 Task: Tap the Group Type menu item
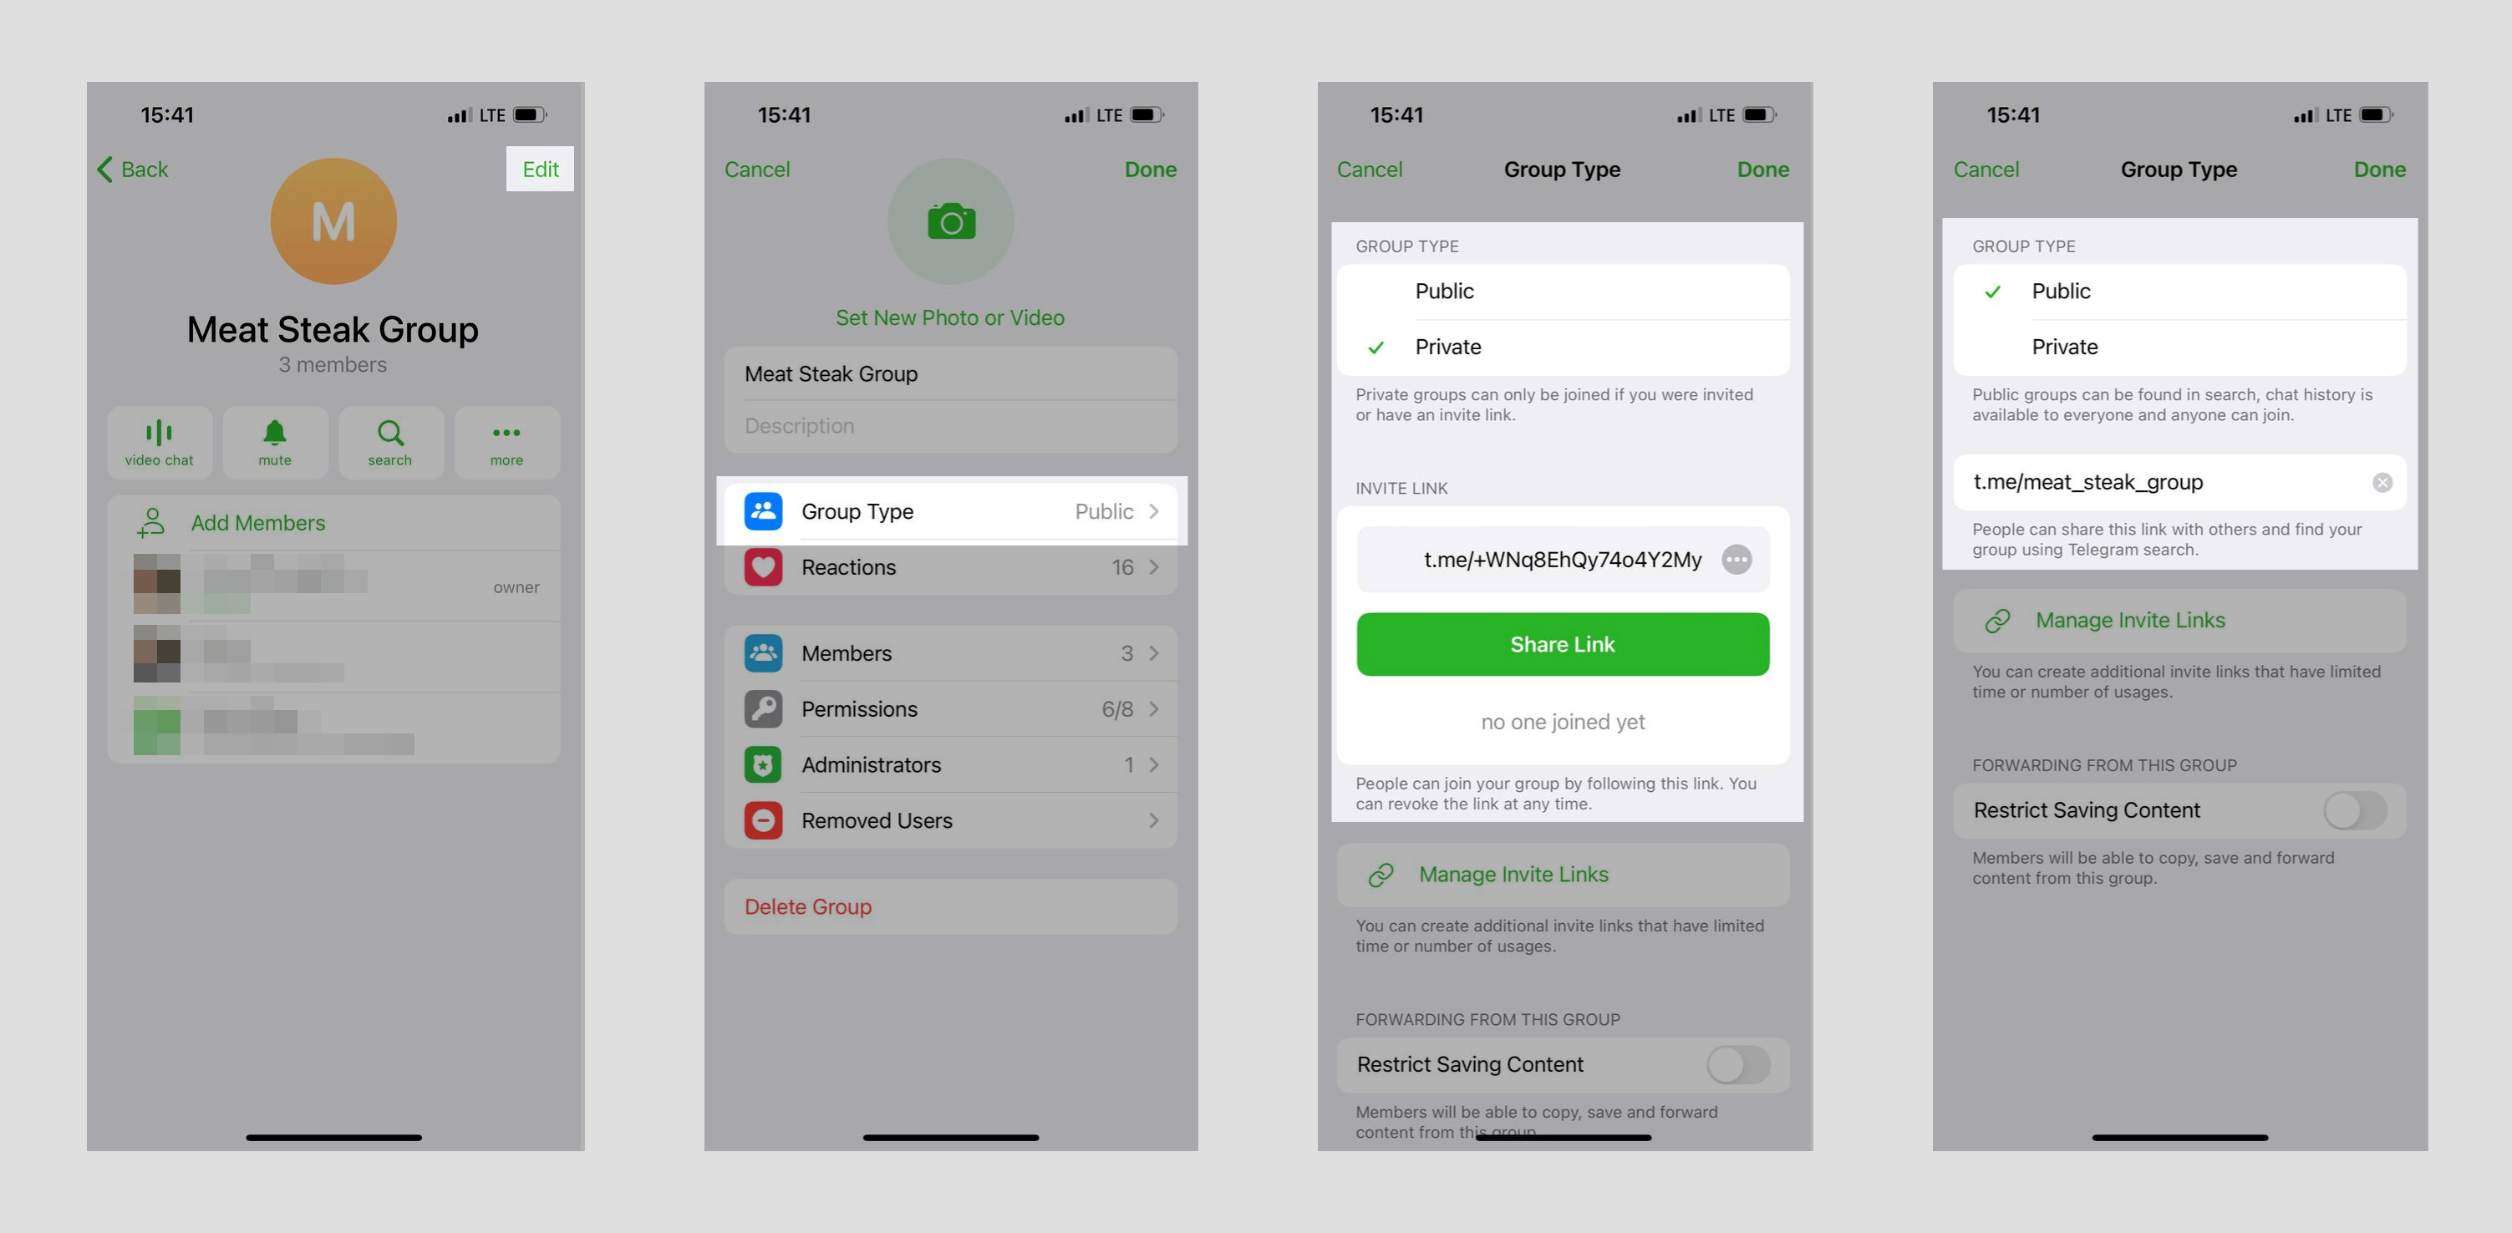[x=950, y=510]
